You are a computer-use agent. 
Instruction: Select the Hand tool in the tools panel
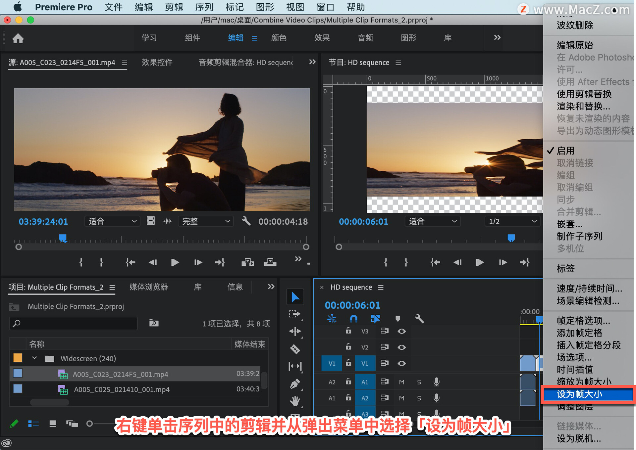295,401
